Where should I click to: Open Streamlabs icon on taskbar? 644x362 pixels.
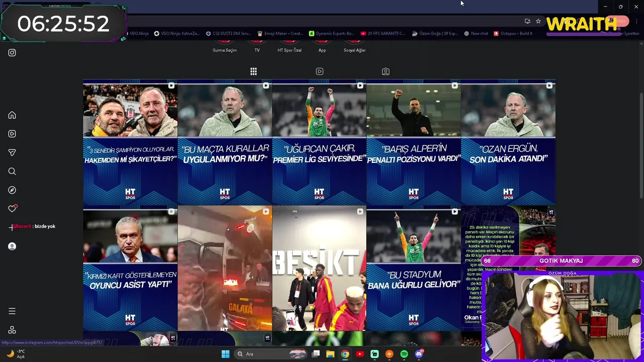[374, 354]
